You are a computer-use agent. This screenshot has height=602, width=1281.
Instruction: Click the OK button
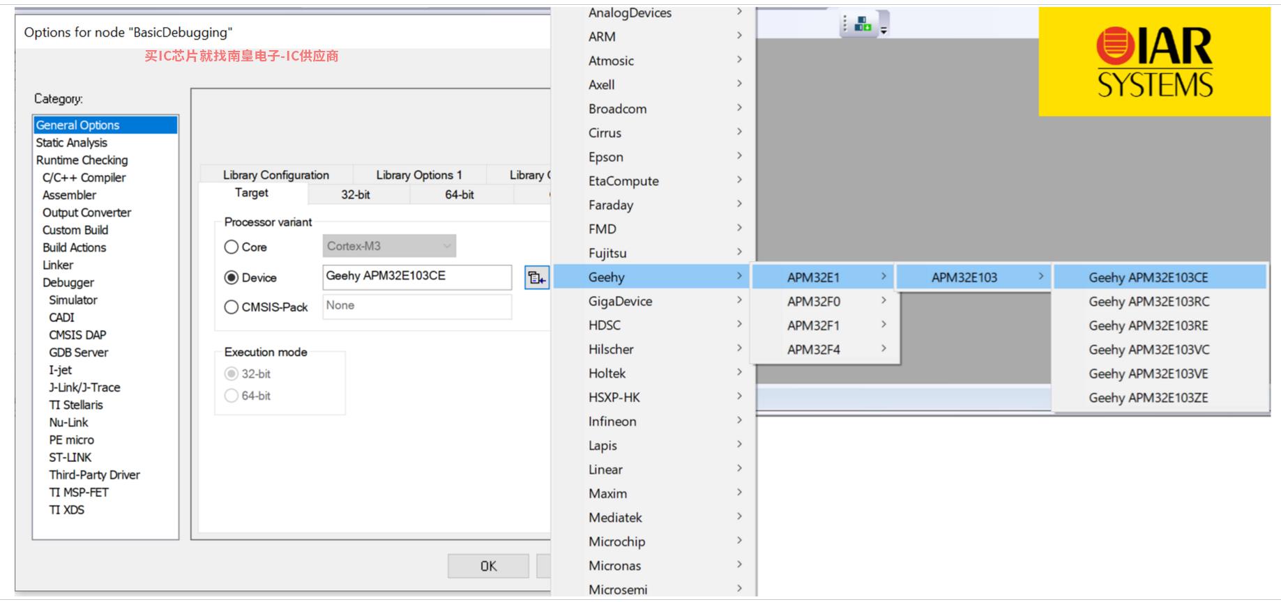(488, 566)
